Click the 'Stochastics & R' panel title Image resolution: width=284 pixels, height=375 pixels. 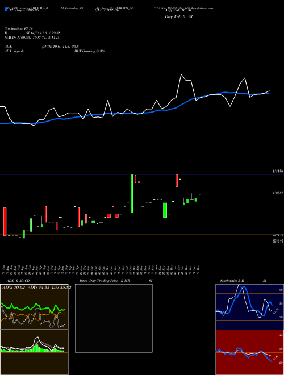tap(232, 281)
